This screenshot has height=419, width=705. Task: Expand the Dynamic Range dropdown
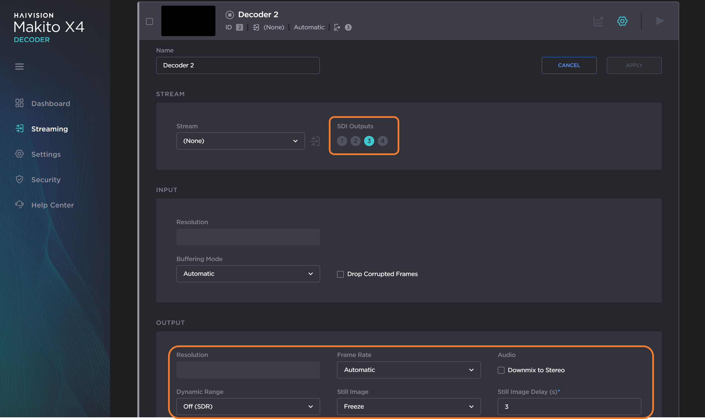(x=248, y=406)
